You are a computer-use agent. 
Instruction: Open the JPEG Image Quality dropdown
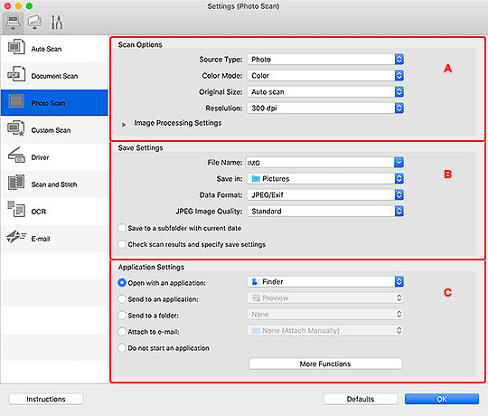click(325, 211)
